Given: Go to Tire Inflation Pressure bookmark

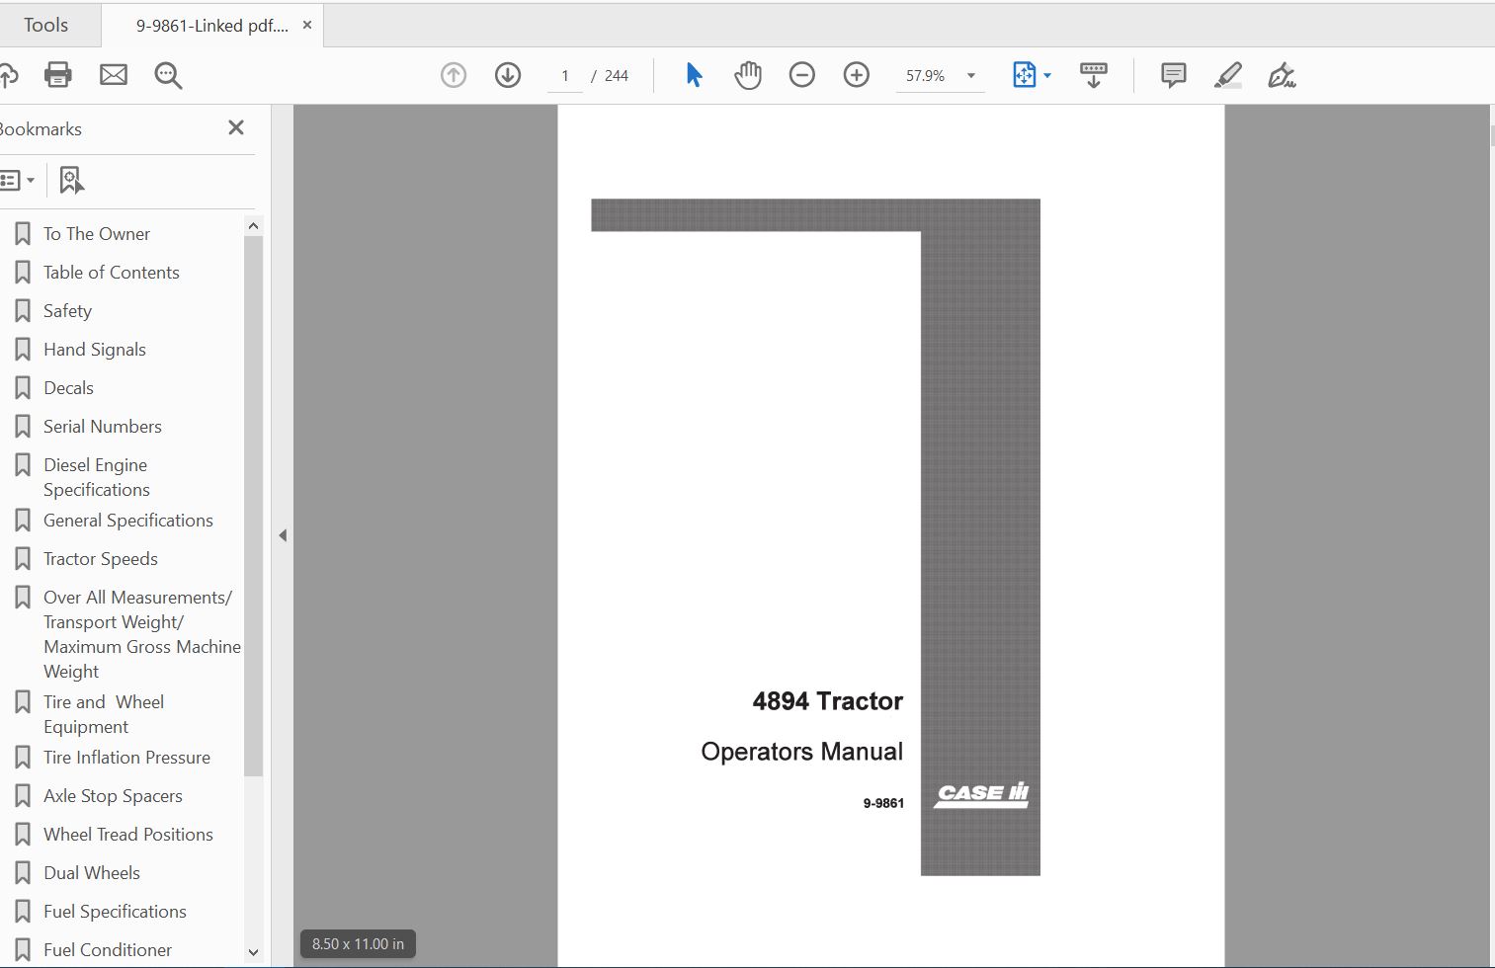Looking at the screenshot, I should [x=126, y=758].
